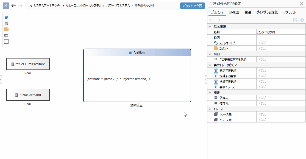Edit the 名前 field value パラメトリック図
The height and width of the screenshot is (159, 306).
pyautogui.click(x=281, y=32)
